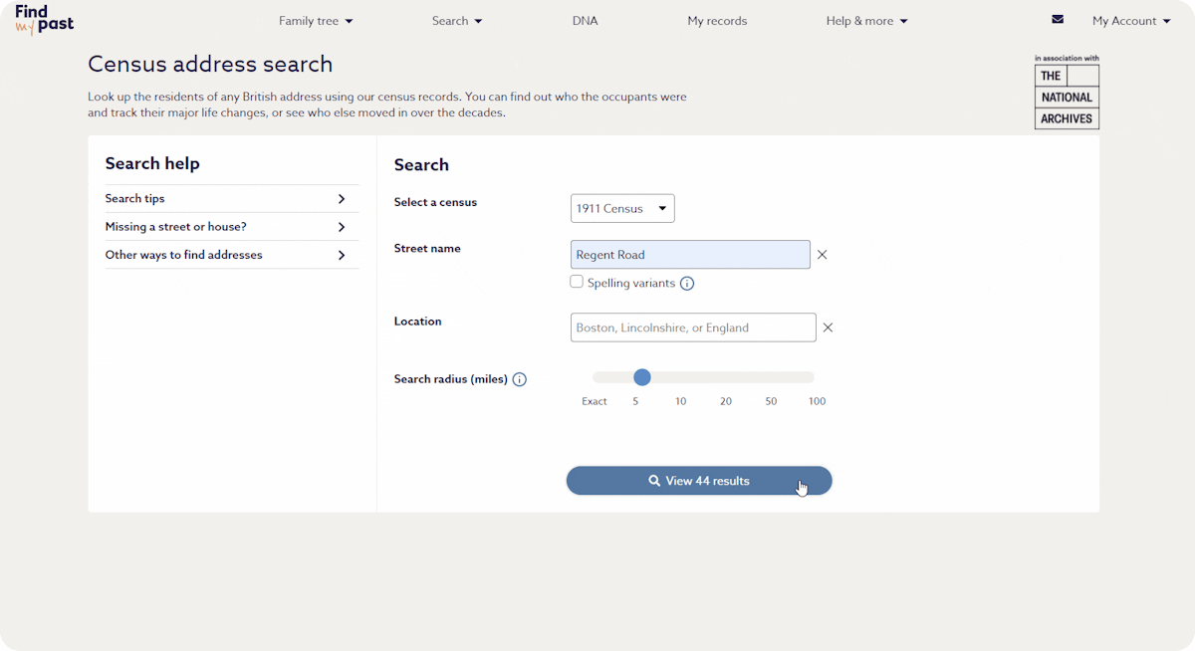1195x651 pixels.
Task: Open the messages envelope icon
Action: (1058, 19)
